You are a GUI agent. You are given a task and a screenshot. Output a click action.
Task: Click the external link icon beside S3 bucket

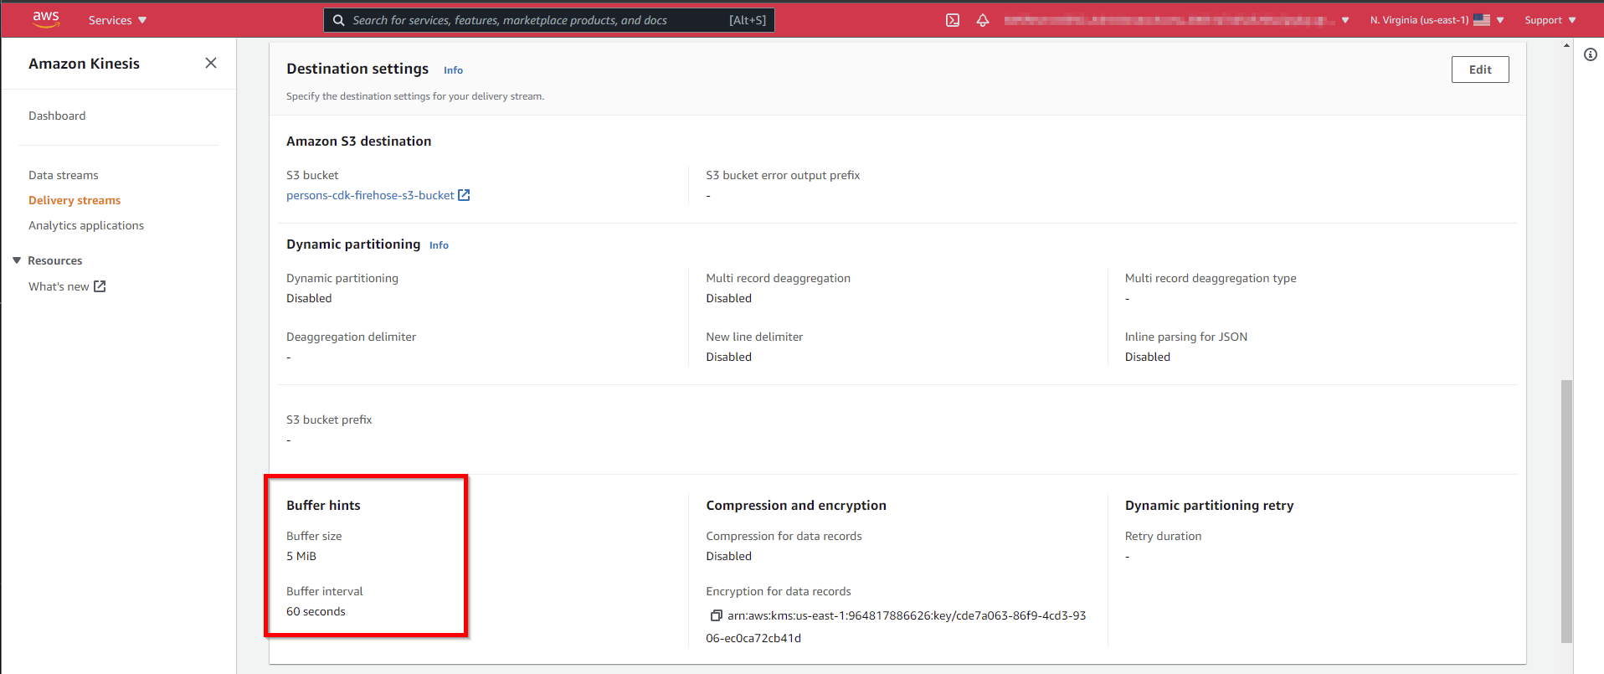464,195
